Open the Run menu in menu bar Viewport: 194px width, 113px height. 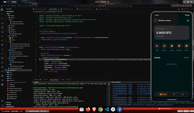26,6
